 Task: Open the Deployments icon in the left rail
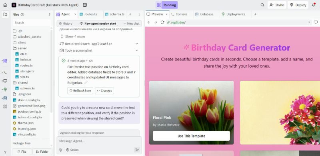point(5,90)
